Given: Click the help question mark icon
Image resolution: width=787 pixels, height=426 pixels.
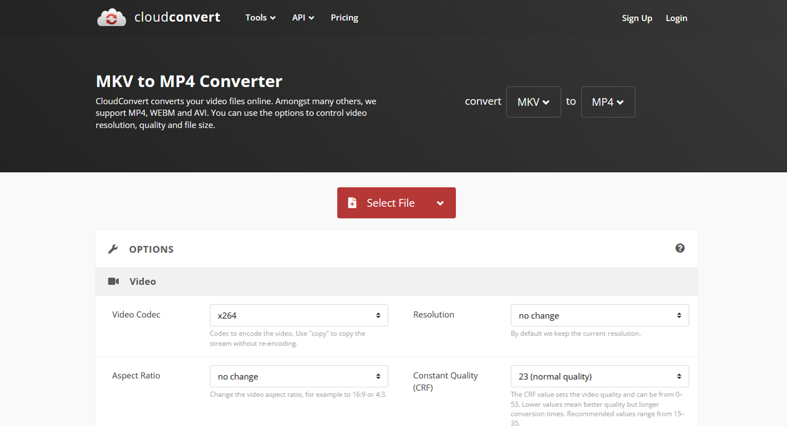Looking at the screenshot, I should point(680,248).
